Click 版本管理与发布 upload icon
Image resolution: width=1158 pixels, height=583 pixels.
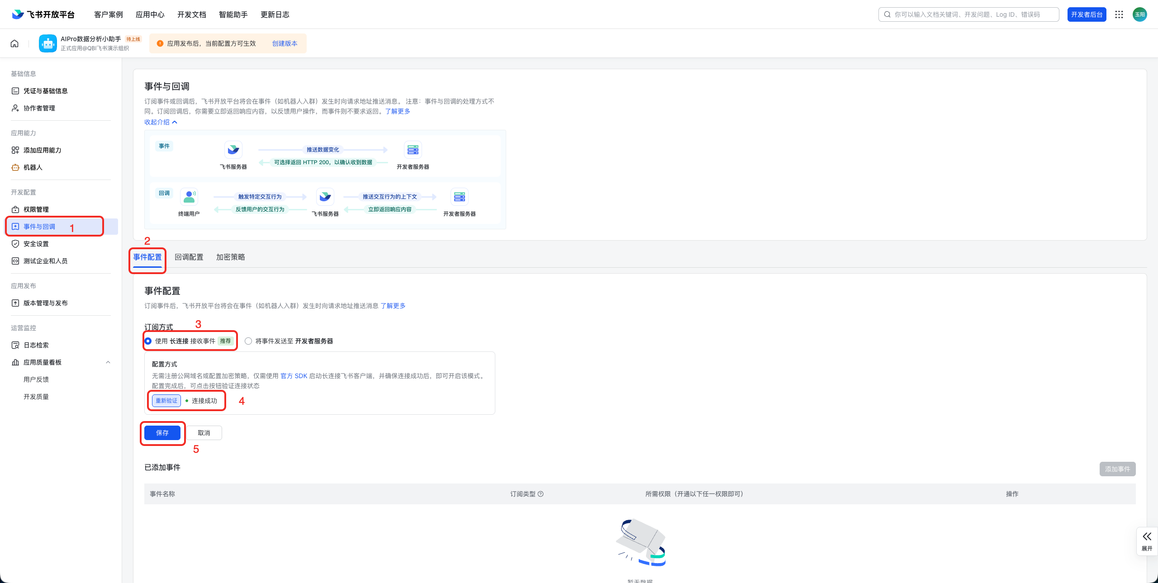tap(15, 303)
